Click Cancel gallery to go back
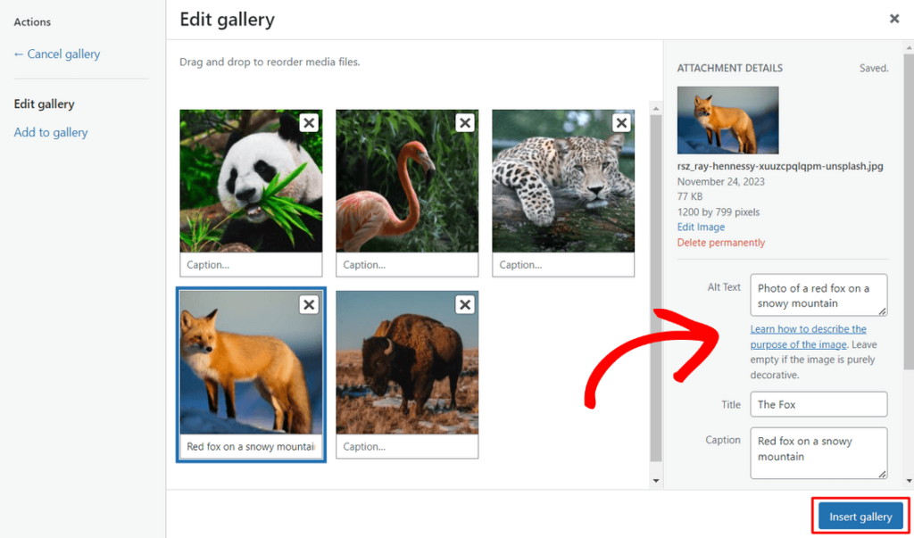The image size is (914, 538). point(56,54)
